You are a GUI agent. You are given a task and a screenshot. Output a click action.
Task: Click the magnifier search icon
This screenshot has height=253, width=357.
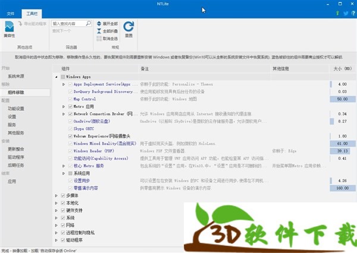click(88, 23)
